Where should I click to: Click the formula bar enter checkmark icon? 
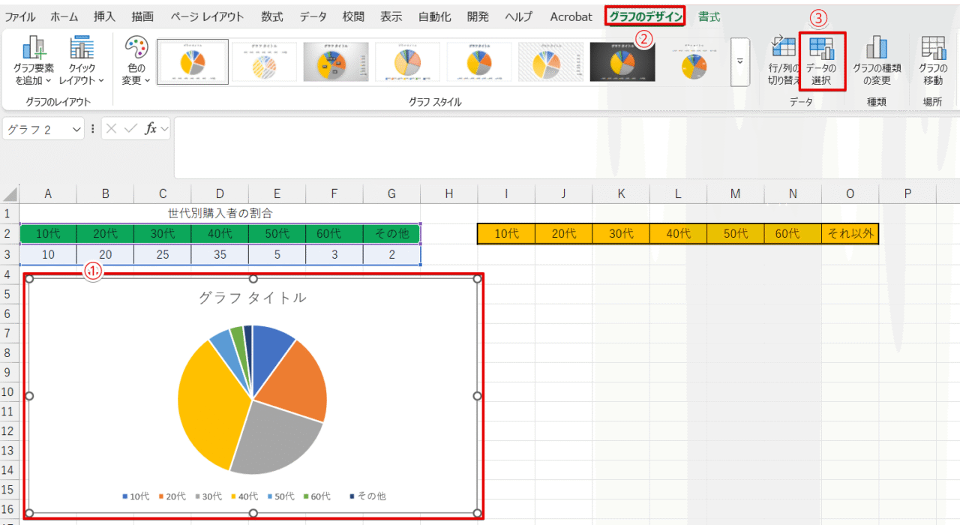point(130,128)
